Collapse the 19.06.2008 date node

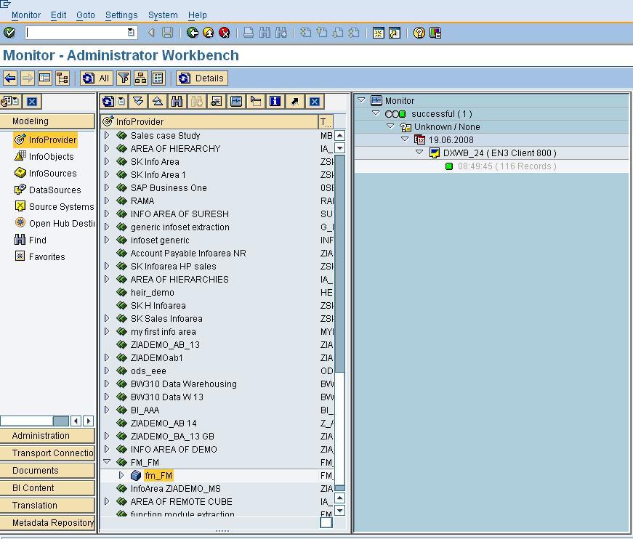[x=405, y=139]
